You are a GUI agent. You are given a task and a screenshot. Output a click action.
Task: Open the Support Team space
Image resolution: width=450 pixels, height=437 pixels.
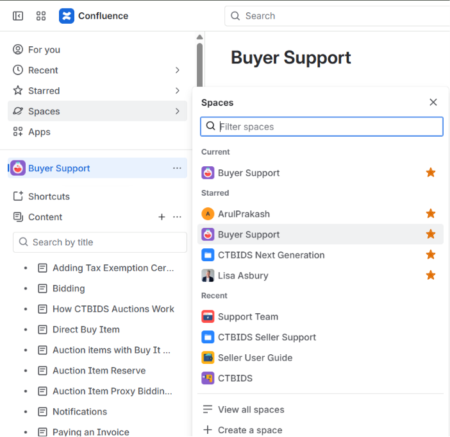[321, 316]
